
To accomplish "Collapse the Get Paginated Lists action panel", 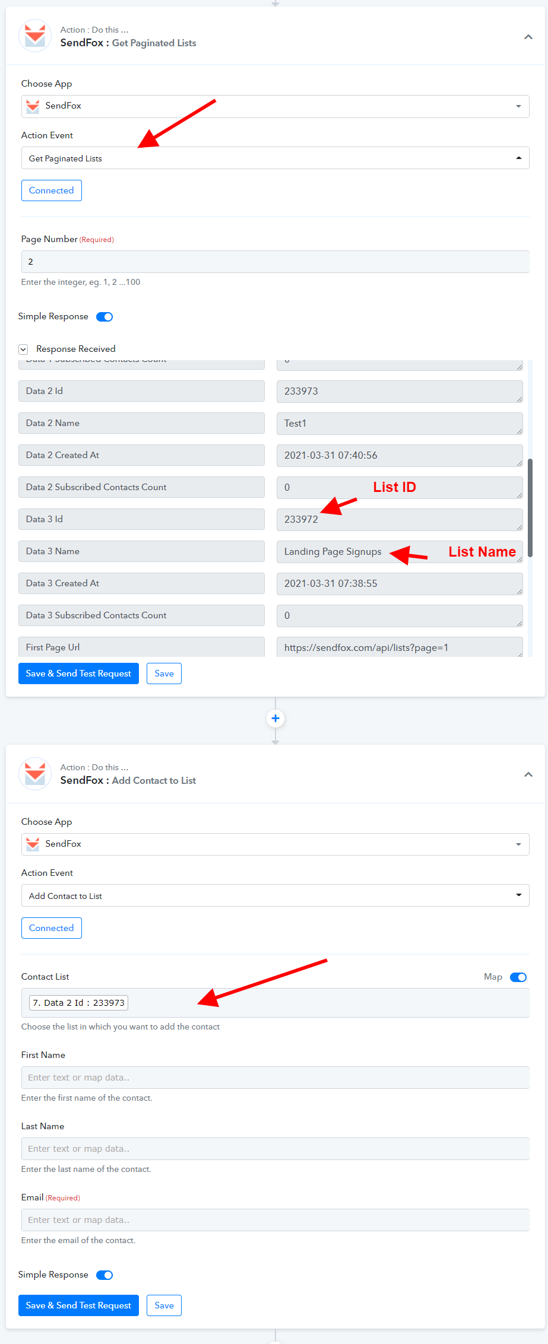I will click(x=528, y=37).
